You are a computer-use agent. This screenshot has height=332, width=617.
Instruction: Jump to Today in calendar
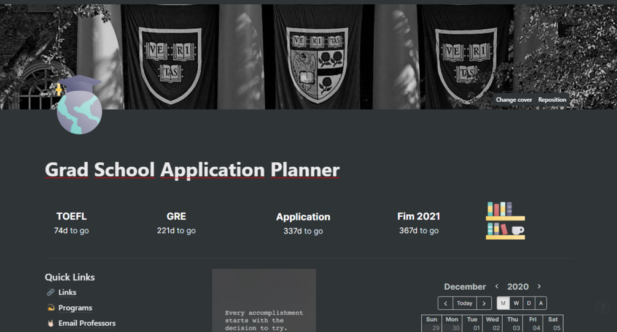465,303
